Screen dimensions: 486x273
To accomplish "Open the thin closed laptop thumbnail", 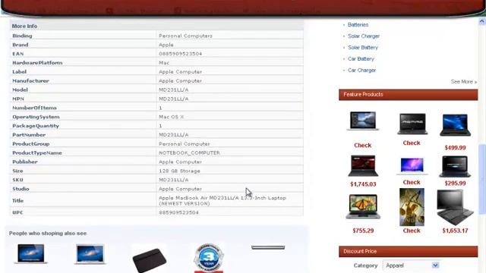I will click(268, 247).
